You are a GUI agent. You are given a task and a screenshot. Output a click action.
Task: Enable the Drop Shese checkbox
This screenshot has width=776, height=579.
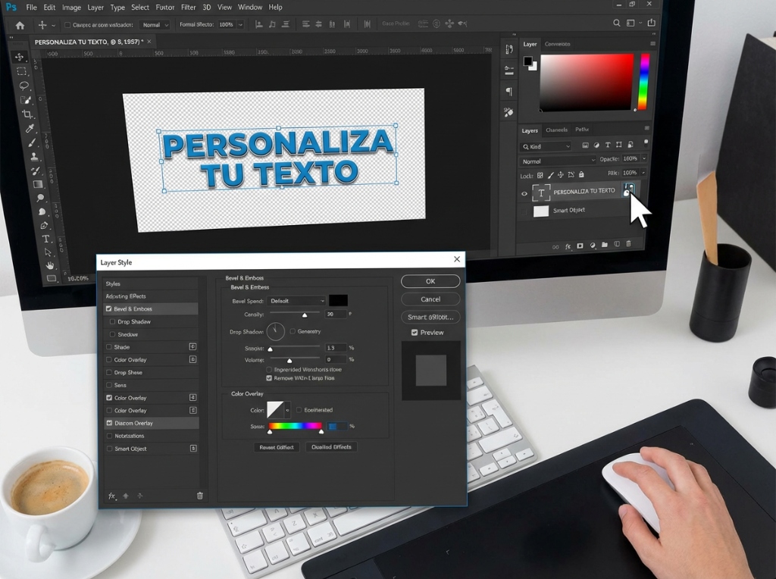click(x=109, y=372)
